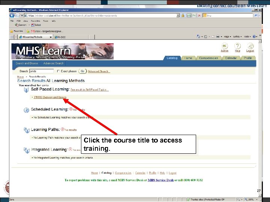Open the Safety dropdown menu
The image size is (270, 202).
click(x=237, y=37)
